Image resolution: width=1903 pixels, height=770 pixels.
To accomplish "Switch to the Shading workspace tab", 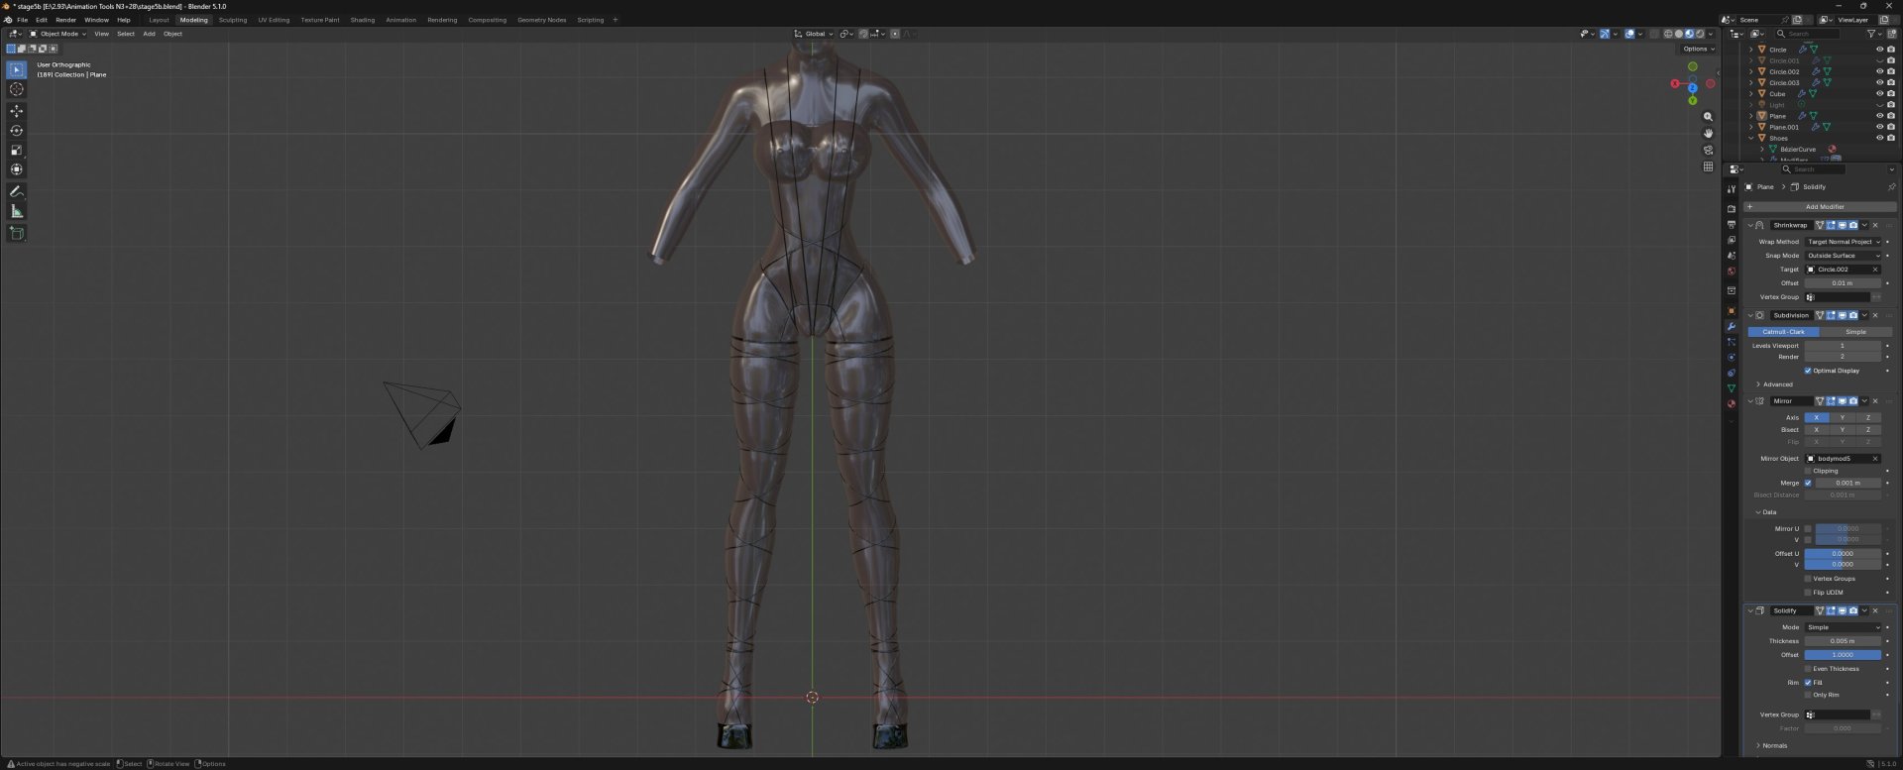I will click(363, 20).
